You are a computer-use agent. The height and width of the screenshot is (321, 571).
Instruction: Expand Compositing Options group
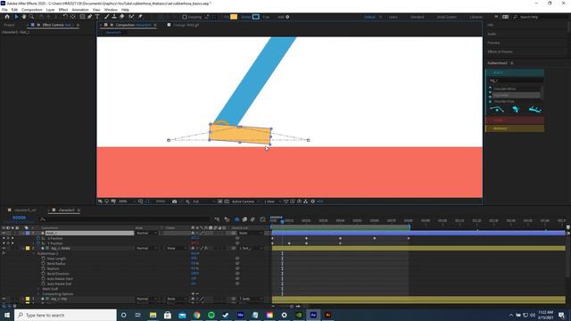(x=38, y=294)
